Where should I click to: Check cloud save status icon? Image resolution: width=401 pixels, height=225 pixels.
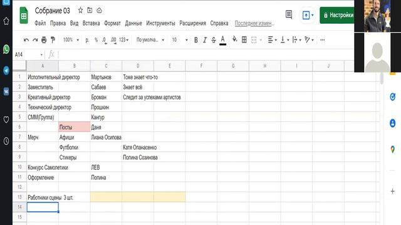pyautogui.click(x=99, y=11)
